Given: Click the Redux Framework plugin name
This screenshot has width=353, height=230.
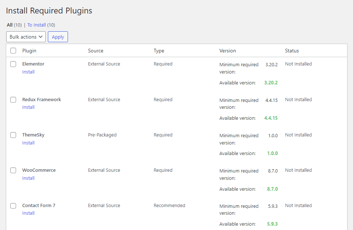Looking at the screenshot, I should 42,99.
